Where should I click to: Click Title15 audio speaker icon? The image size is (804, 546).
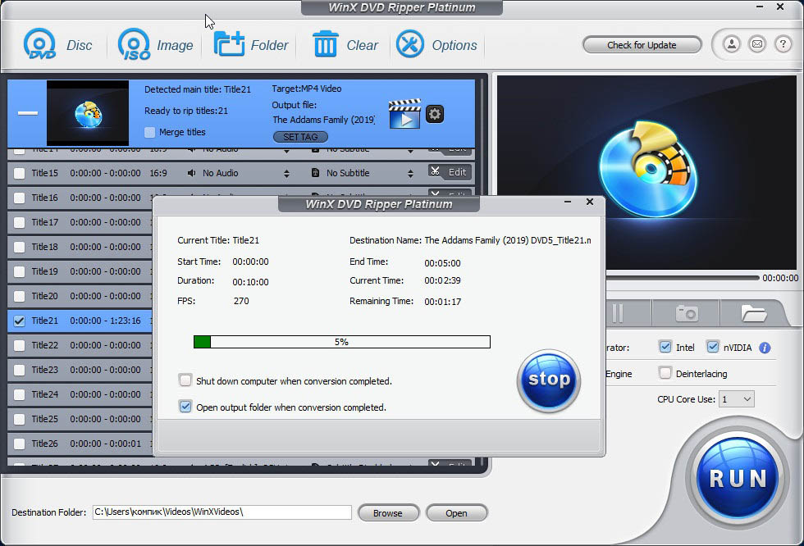[x=191, y=173]
